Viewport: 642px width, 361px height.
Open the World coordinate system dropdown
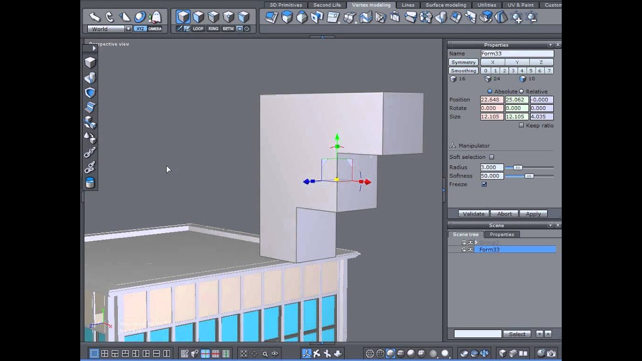128,29
